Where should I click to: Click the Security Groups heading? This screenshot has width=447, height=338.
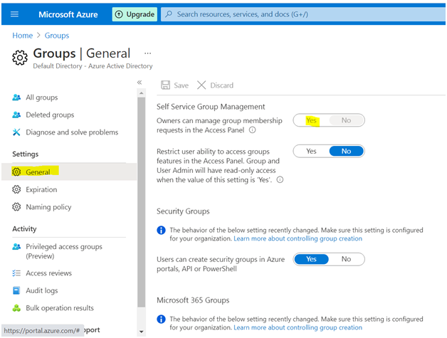[x=183, y=211]
